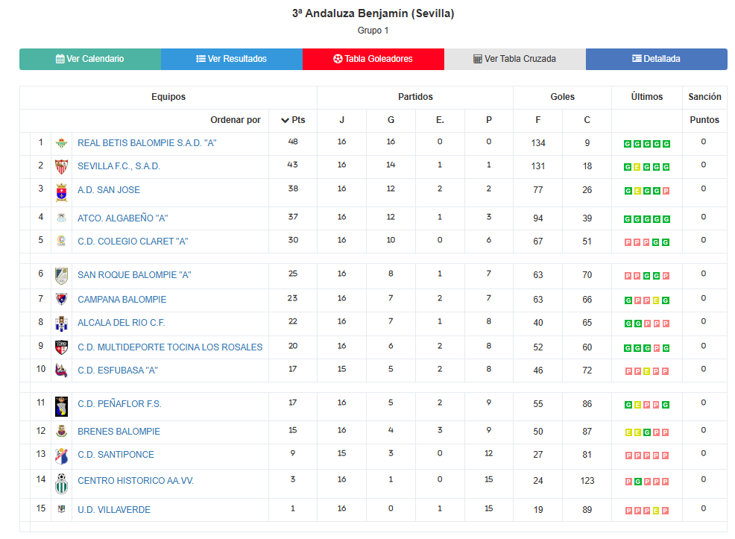This screenshot has width=735, height=539.
Task: Click the football icon in Tabla Goleadores
Action: click(338, 59)
